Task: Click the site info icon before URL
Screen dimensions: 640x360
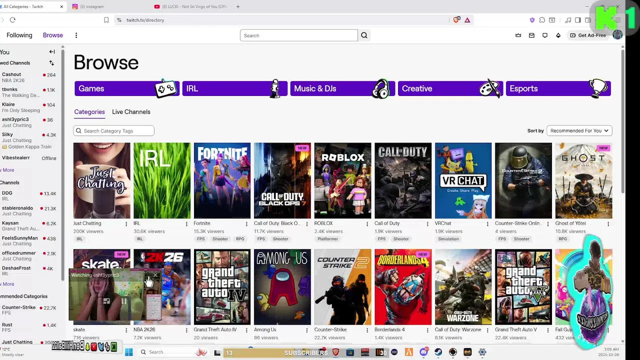Action: tap(119, 20)
